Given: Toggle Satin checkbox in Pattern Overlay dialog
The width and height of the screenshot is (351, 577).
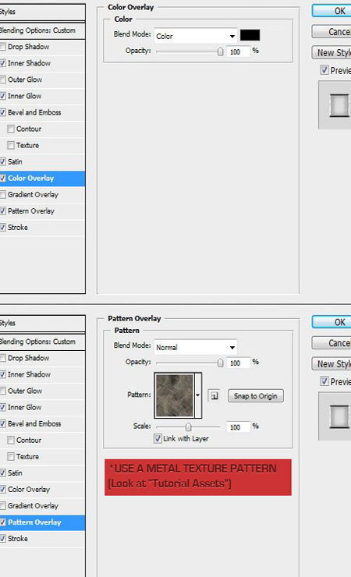Looking at the screenshot, I should [x=2, y=473].
